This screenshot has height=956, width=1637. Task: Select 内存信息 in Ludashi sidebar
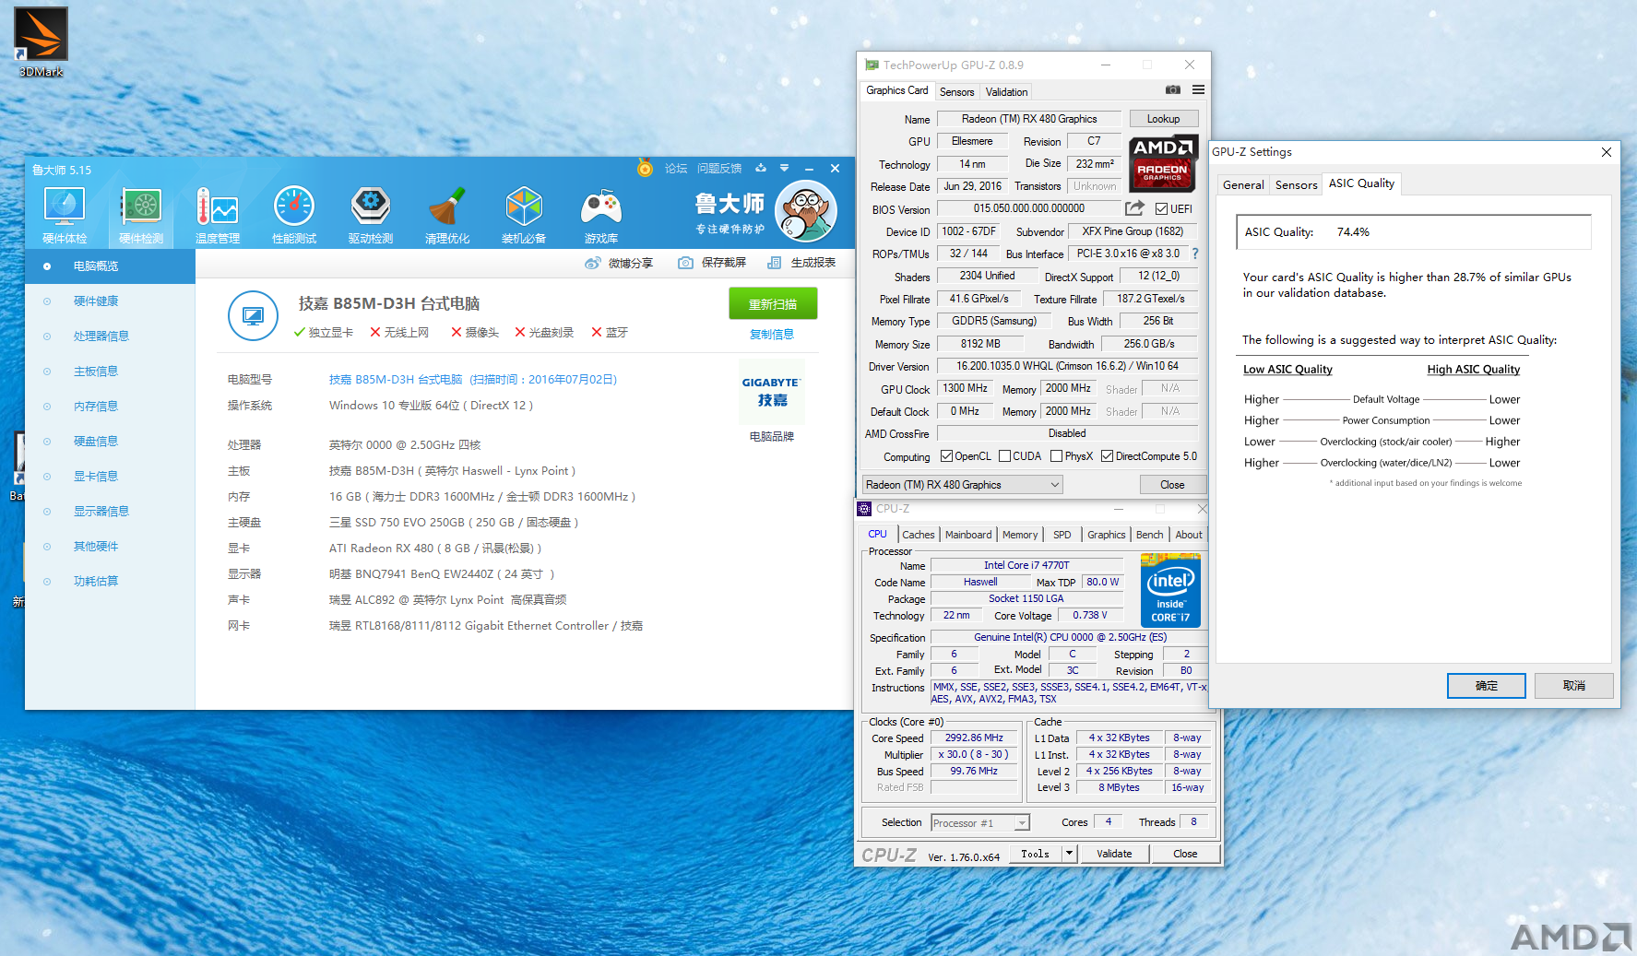(110, 407)
